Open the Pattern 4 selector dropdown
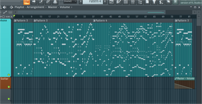 pos(93,2)
